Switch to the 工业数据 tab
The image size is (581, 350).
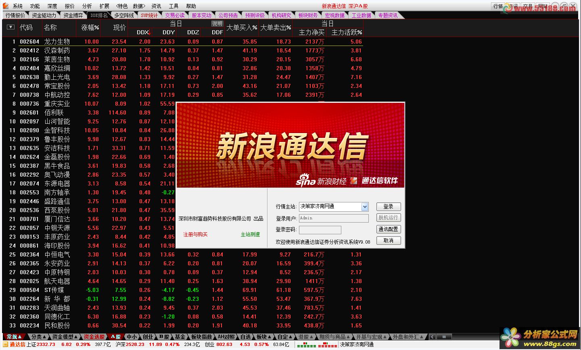pyautogui.click(x=361, y=15)
